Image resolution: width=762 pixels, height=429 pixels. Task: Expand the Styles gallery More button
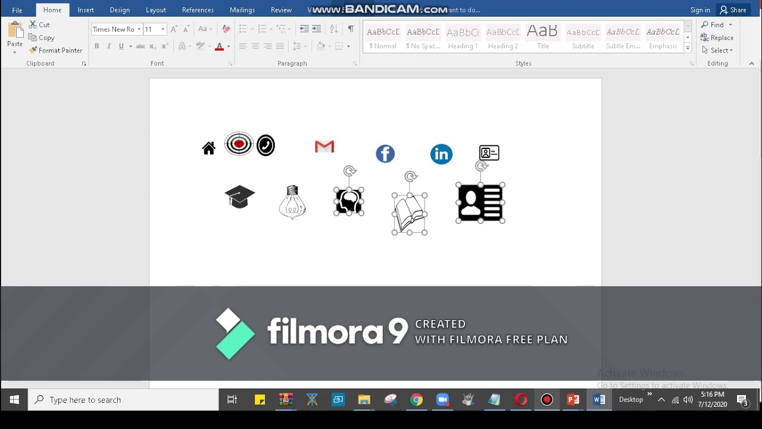coord(688,48)
